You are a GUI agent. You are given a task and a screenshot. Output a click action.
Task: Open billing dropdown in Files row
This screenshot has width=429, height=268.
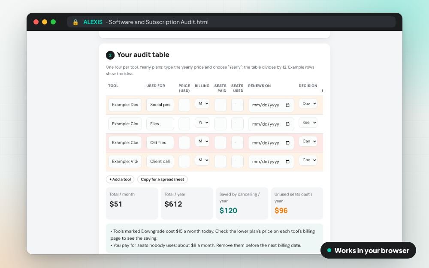tap(202, 123)
